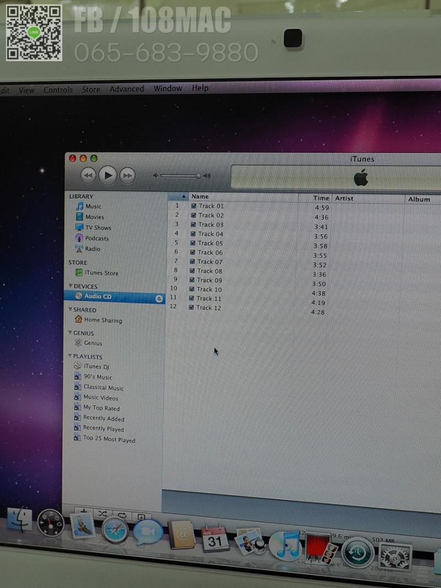This screenshot has height=588, width=441.
Task: Toggle shuffle at the bottom of iTunes
Action: (103, 514)
